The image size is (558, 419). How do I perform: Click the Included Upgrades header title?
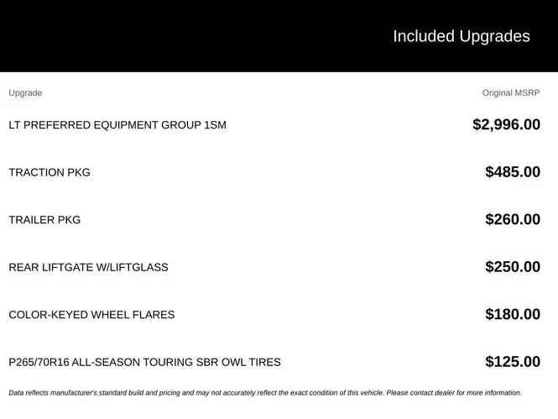point(462,36)
